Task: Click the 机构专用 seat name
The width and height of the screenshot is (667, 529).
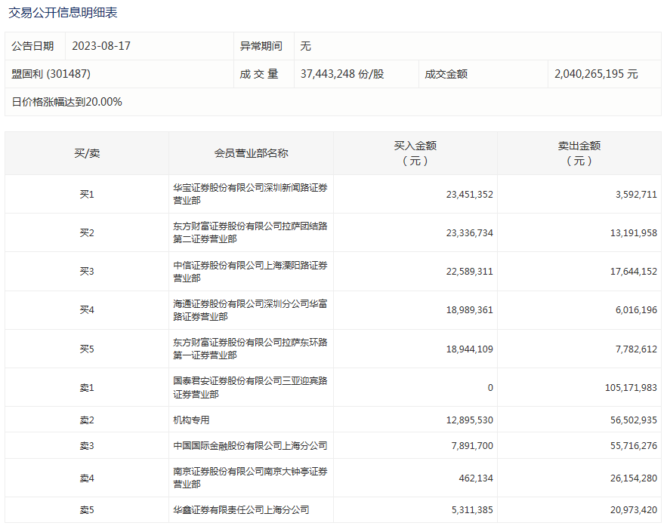Action: [x=191, y=420]
